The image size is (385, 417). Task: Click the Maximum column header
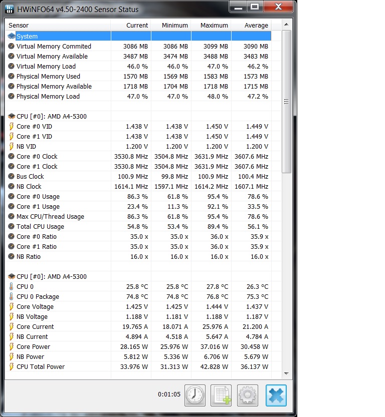[x=211, y=25]
